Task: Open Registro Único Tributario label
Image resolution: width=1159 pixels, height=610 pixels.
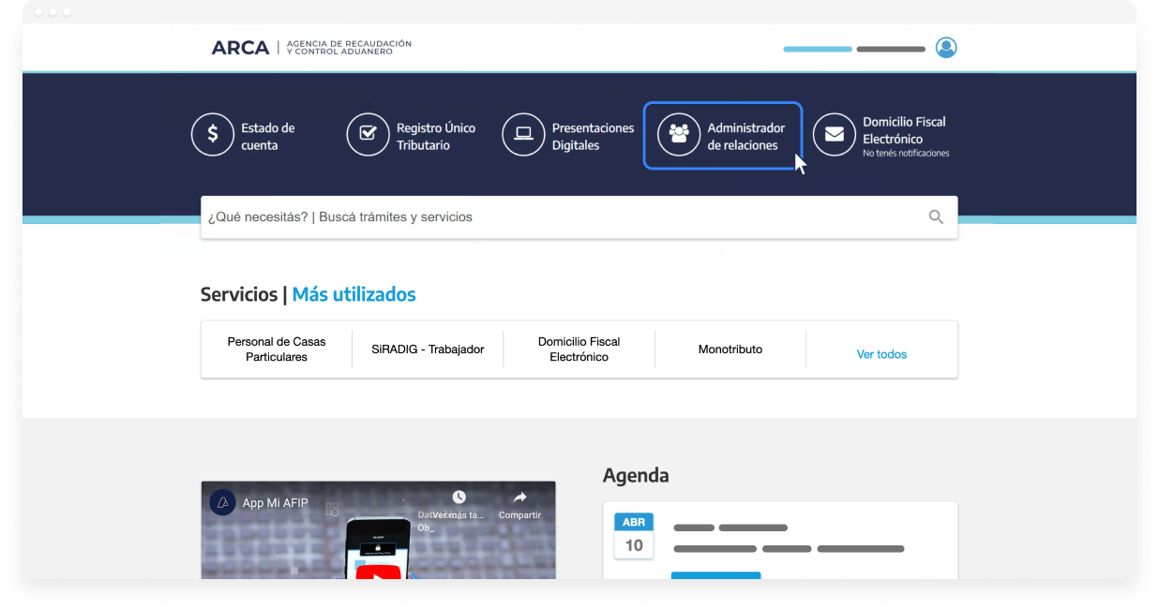Action: pos(436,137)
